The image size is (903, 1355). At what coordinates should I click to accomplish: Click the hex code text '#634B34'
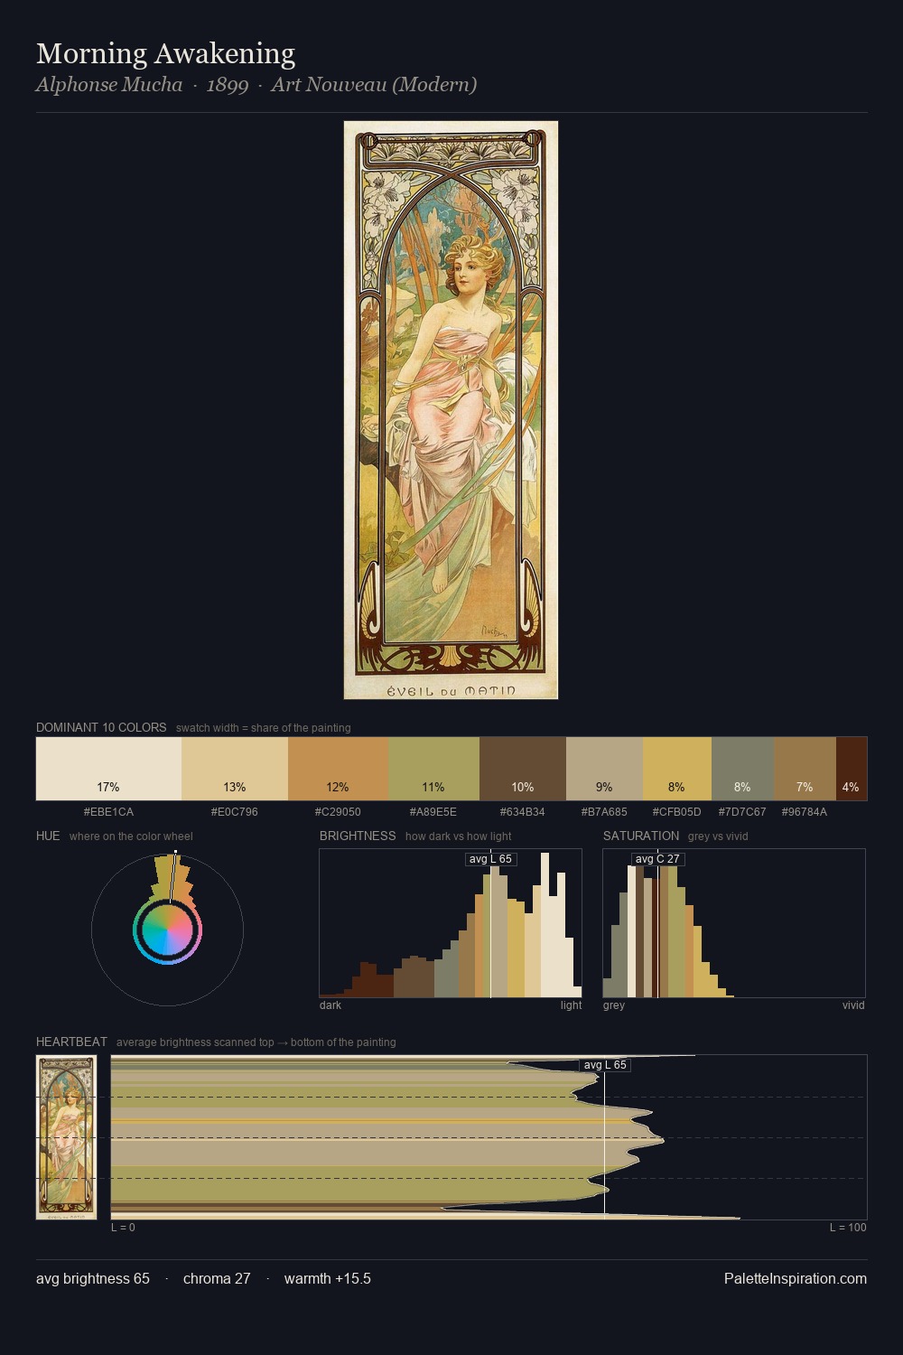click(523, 812)
